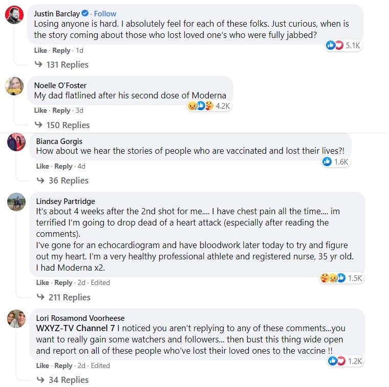This screenshot has width=389, height=387.
Task: Expand 36 Replies under Bianca Gorgis
Action: tap(62, 180)
